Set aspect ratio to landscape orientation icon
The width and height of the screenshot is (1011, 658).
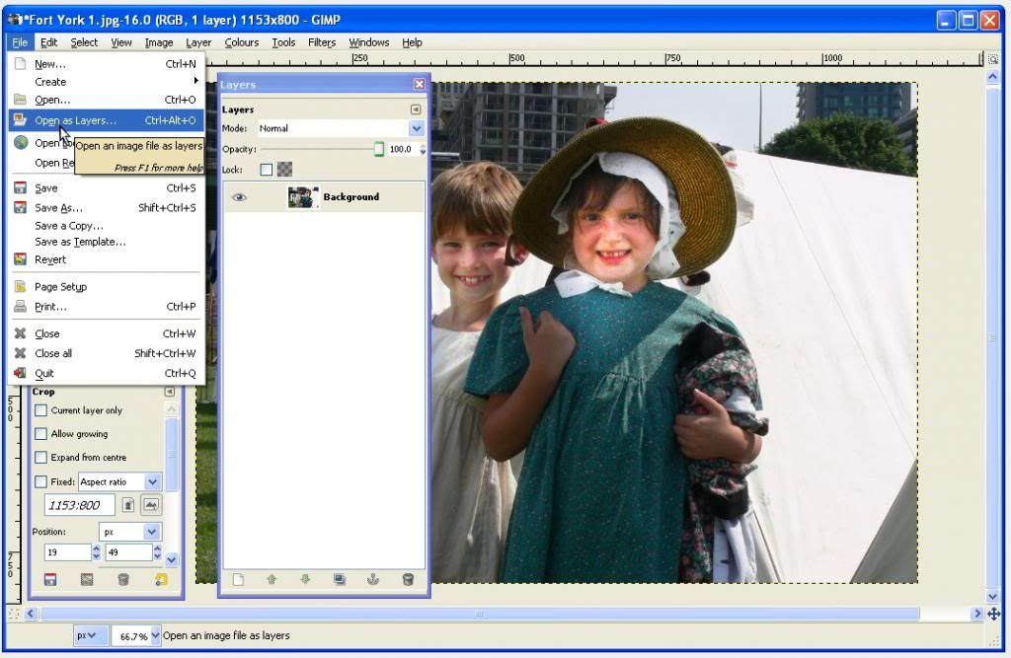point(151,505)
